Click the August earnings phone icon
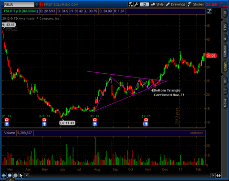 (x=95, y=120)
